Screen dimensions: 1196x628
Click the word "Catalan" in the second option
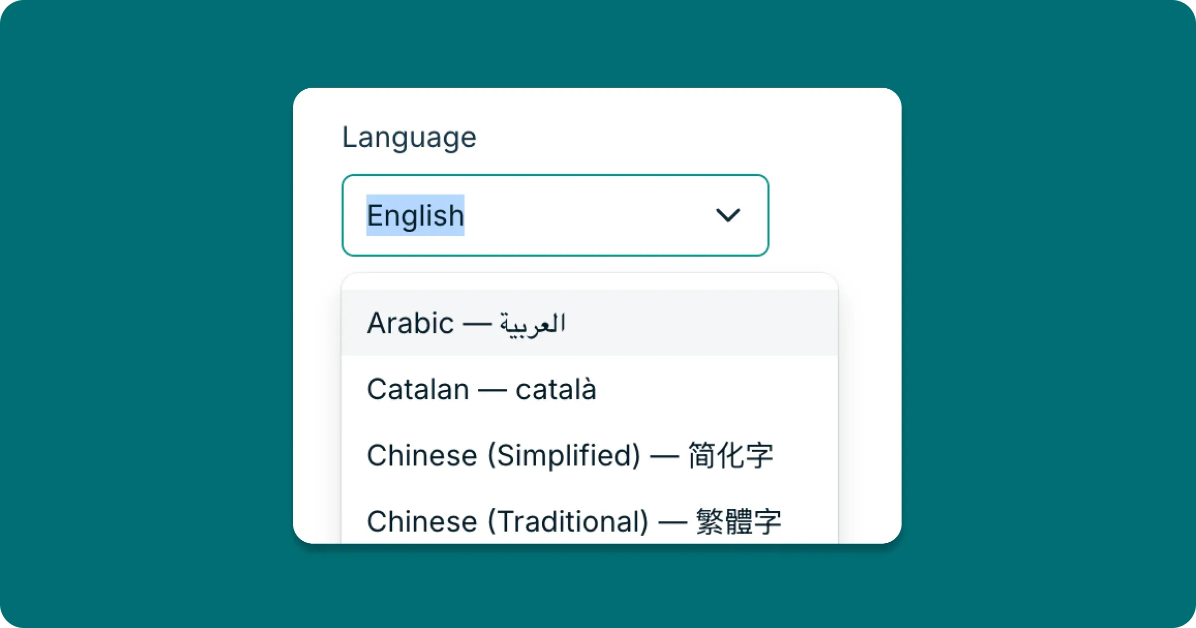tap(418, 389)
